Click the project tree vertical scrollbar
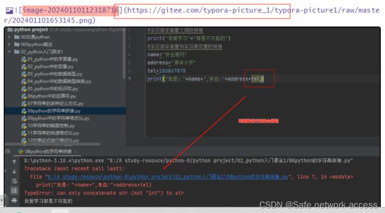Image resolution: width=385 pixels, height=213 pixels. pos(124,54)
